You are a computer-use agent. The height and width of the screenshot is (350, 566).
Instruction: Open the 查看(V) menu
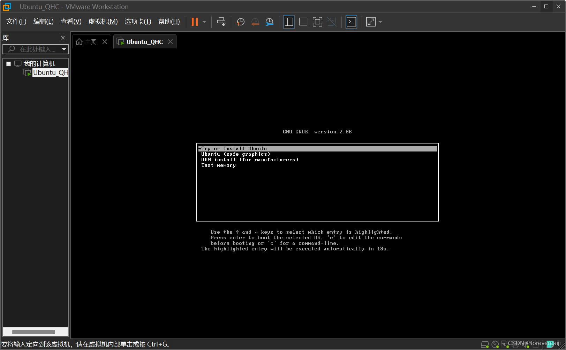[71, 22]
